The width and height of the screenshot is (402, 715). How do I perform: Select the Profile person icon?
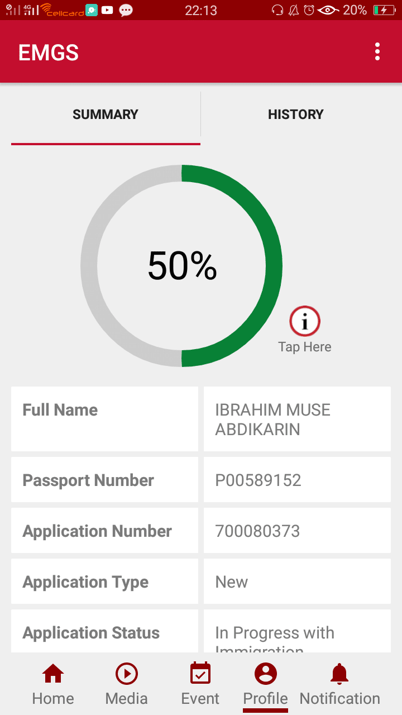point(265,674)
